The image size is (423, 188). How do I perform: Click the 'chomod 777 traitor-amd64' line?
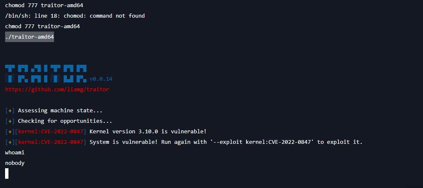pyautogui.click(x=44, y=5)
